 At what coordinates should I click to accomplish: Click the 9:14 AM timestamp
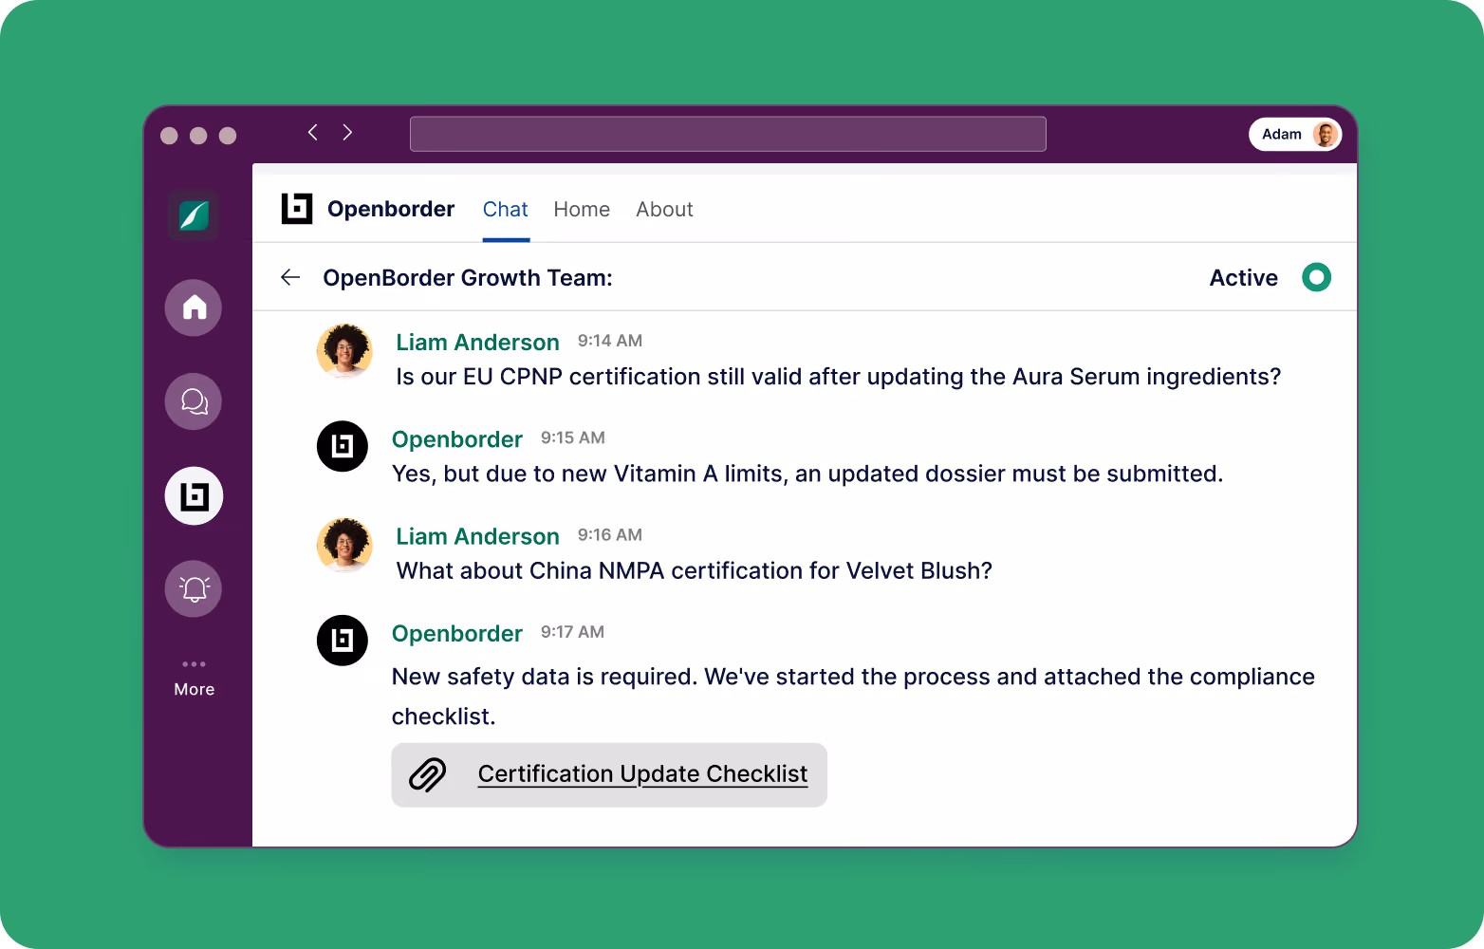coord(610,341)
